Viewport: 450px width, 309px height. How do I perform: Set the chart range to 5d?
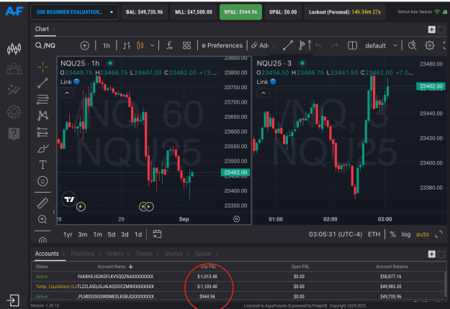coord(112,234)
